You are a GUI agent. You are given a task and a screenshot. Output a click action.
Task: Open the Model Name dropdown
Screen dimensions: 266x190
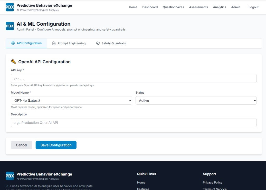pyautogui.click(x=71, y=100)
